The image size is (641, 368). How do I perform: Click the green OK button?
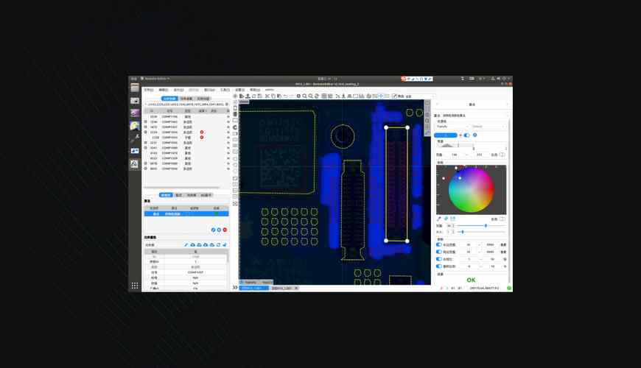click(x=471, y=280)
